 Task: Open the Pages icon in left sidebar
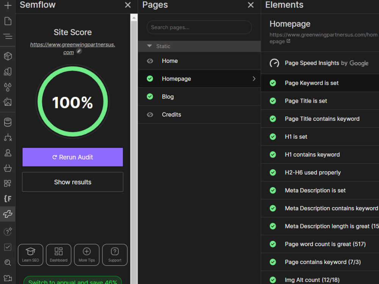pos(8,21)
